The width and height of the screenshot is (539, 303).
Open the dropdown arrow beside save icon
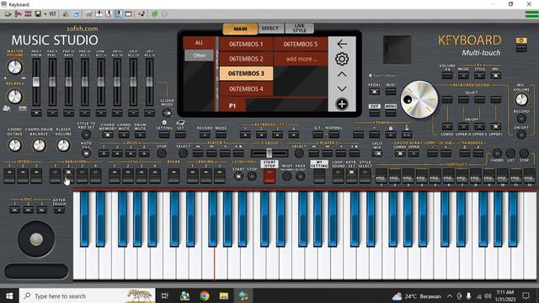(45, 14)
